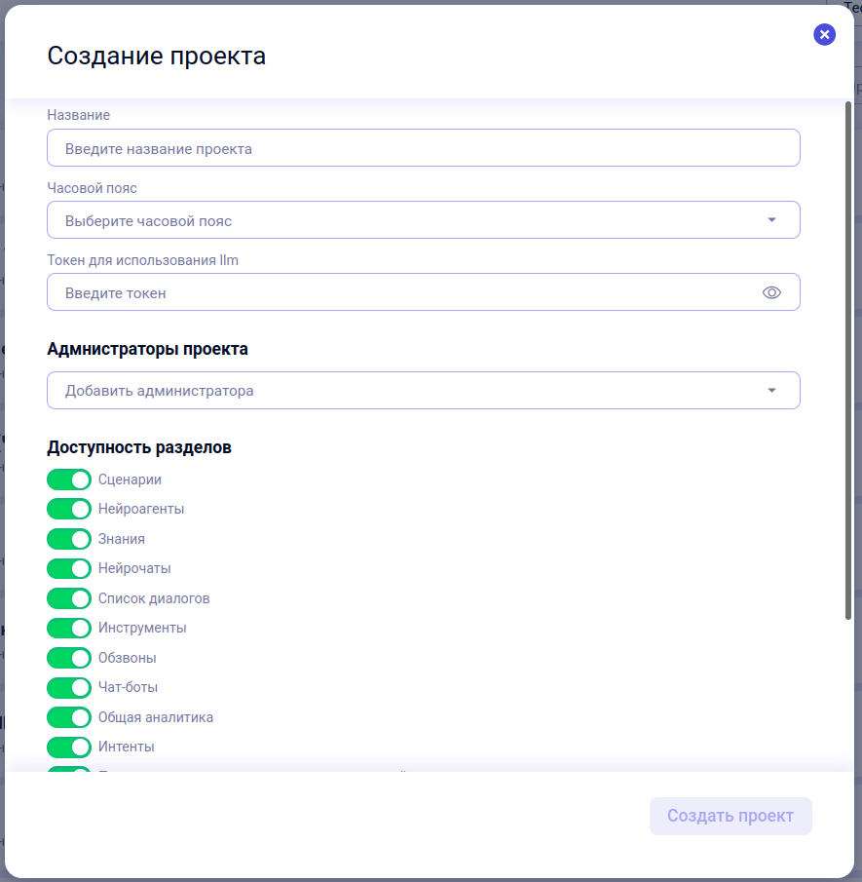This screenshot has width=862, height=882.
Task: Turn off the Обзвоны switch
Action: tap(69, 658)
